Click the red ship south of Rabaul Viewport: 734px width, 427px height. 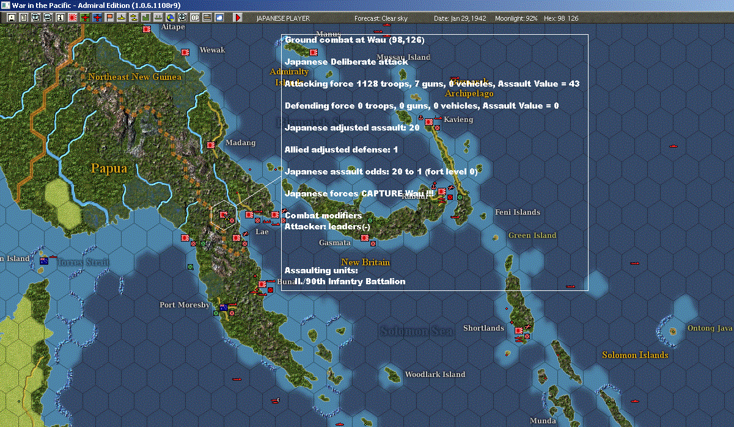click(x=455, y=216)
